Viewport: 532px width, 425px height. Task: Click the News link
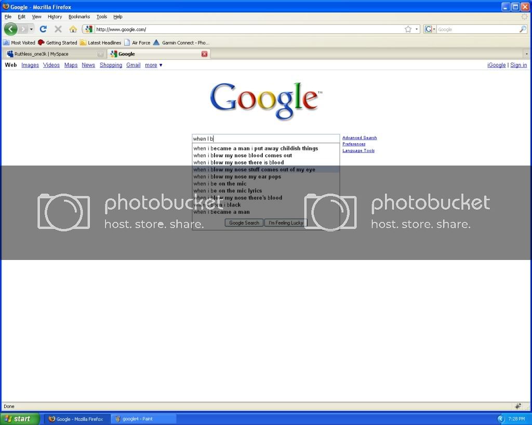point(88,65)
